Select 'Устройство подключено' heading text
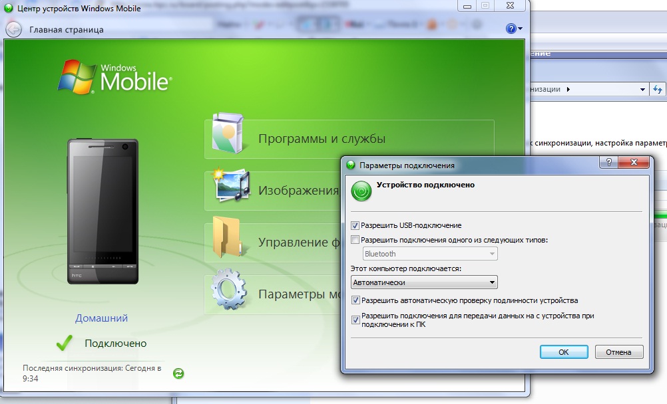 coord(425,185)
